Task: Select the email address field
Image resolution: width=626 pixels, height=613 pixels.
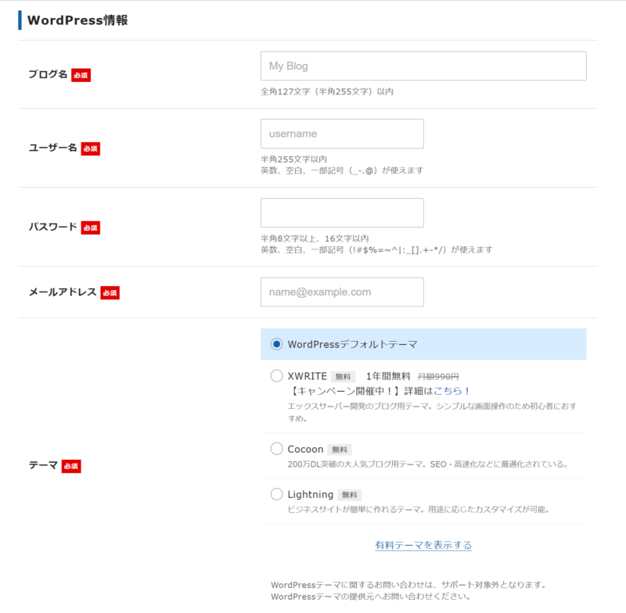Action: point(342,292)
